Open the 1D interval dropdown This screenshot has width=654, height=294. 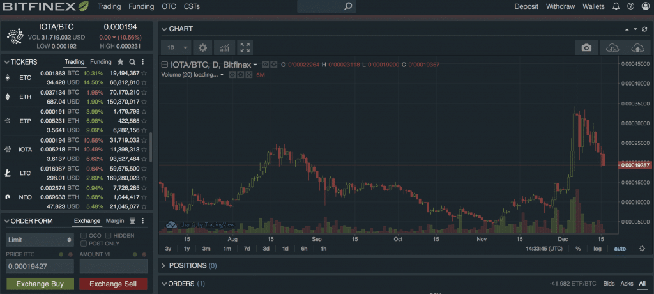(176, 47)
